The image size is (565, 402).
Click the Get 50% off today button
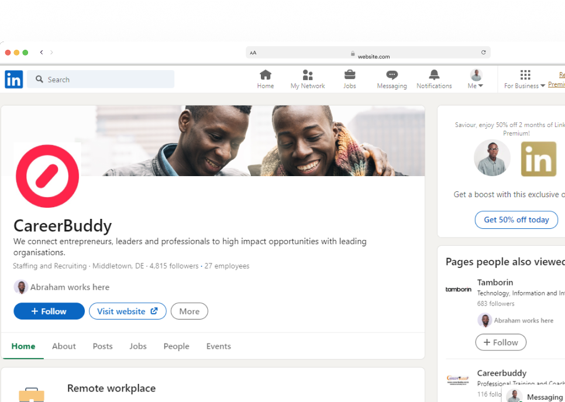(516, 219)
